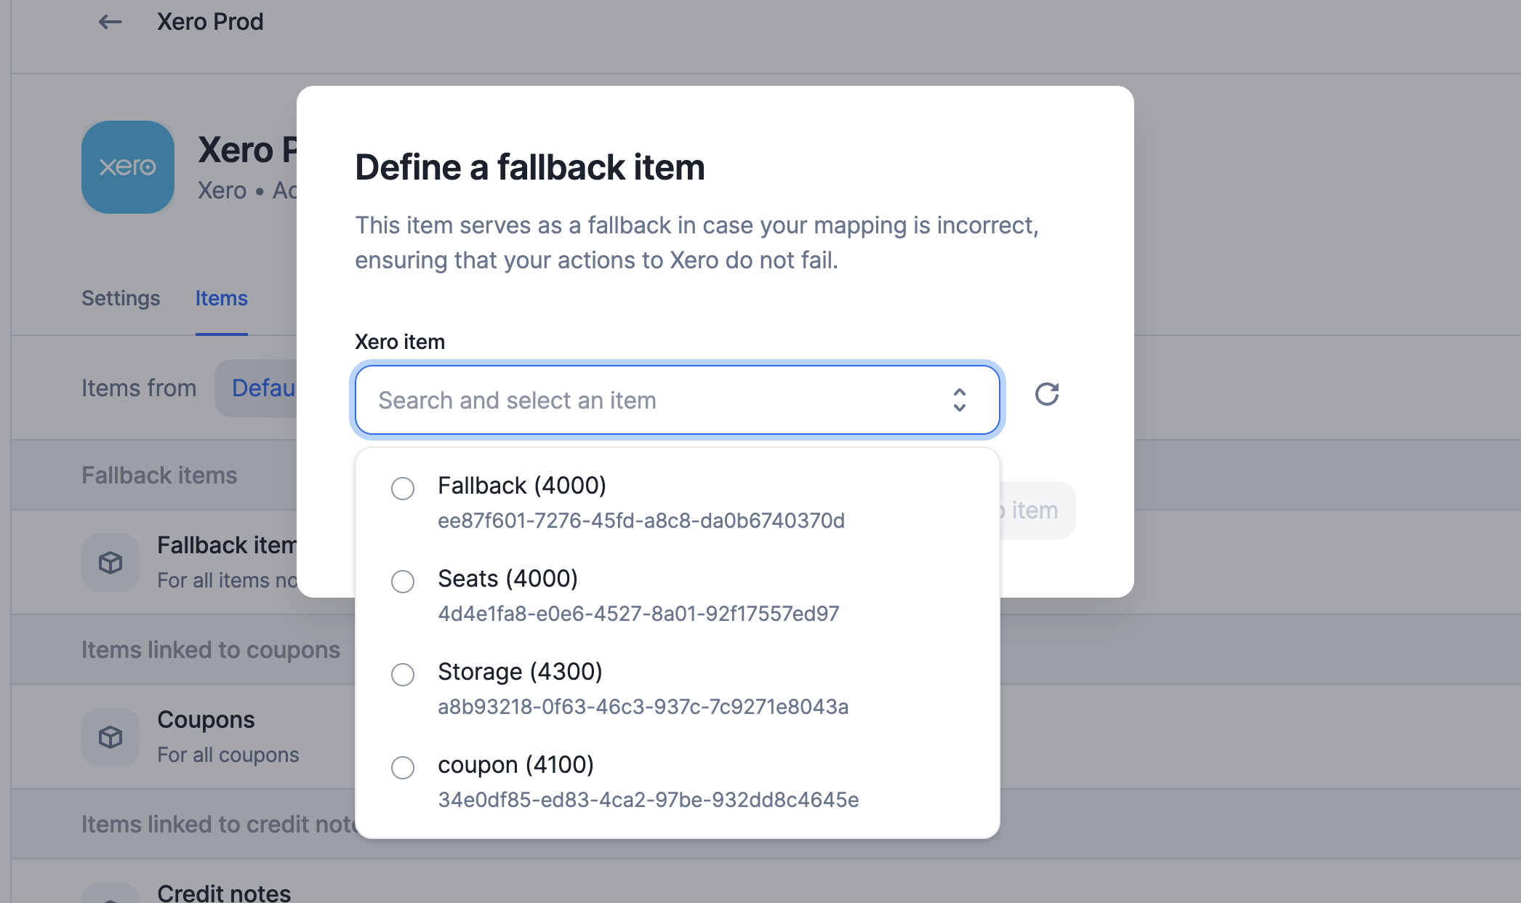
Task: Select the Storage (4300) radio button
Action: [x=403, y=675]
